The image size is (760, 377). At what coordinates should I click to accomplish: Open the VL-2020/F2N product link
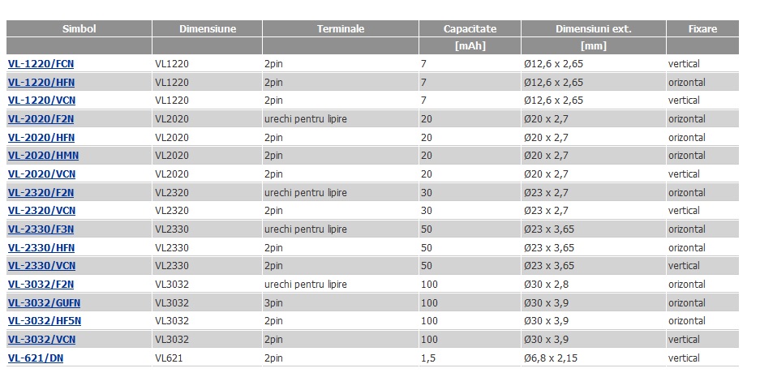pyautogui.click(x=41, y=119)
